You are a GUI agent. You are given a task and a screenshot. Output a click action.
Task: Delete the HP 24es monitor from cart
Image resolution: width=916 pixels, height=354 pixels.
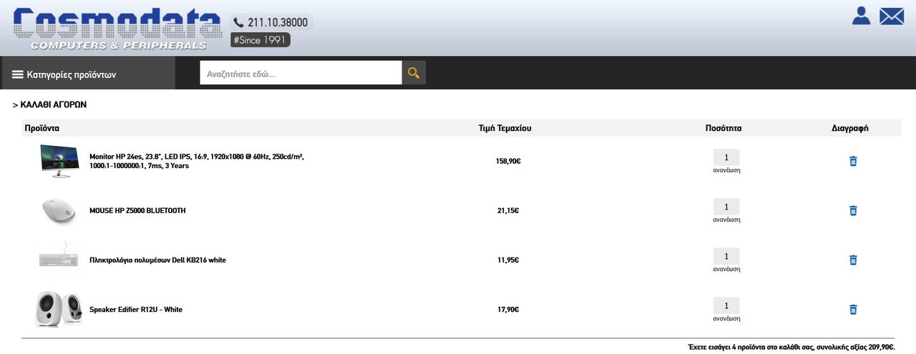tap(853, 161)
